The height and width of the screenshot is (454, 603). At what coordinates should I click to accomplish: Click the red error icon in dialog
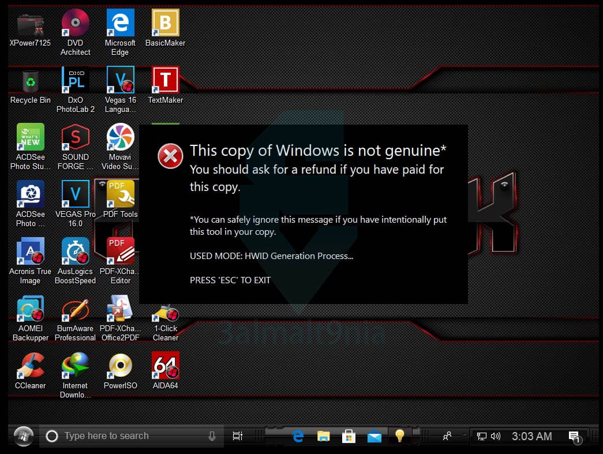[x=170, y=156]
